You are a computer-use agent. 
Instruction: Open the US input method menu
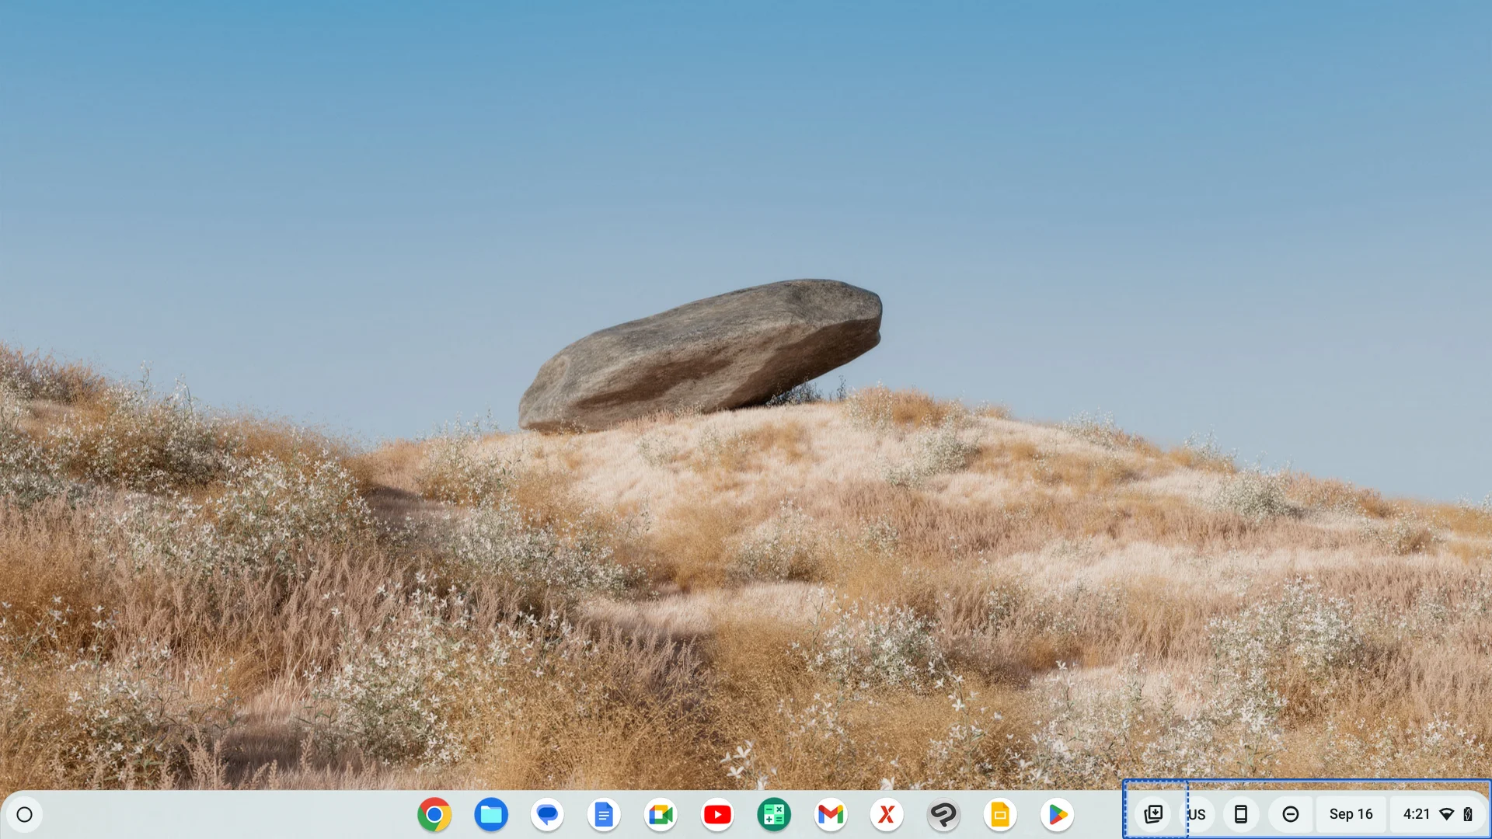pos(1197,814)
